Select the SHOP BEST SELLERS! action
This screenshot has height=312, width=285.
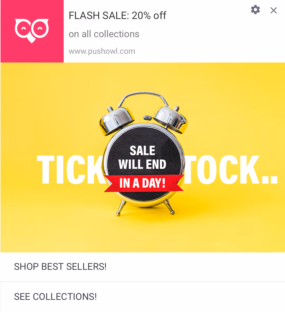coord(142,267)
